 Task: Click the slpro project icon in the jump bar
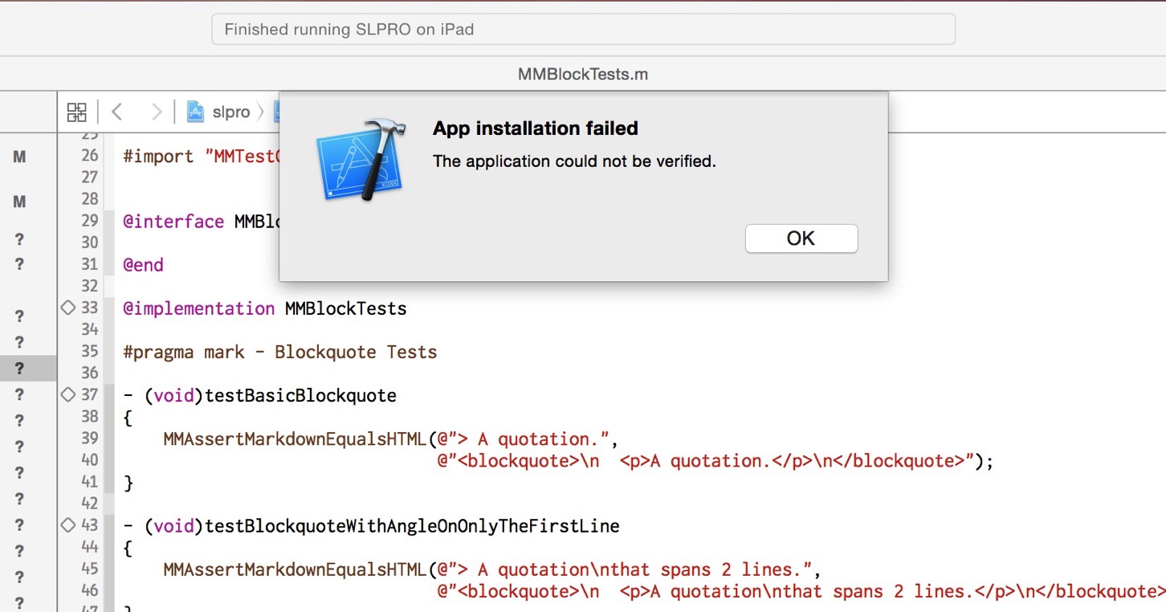pos(195,112)
